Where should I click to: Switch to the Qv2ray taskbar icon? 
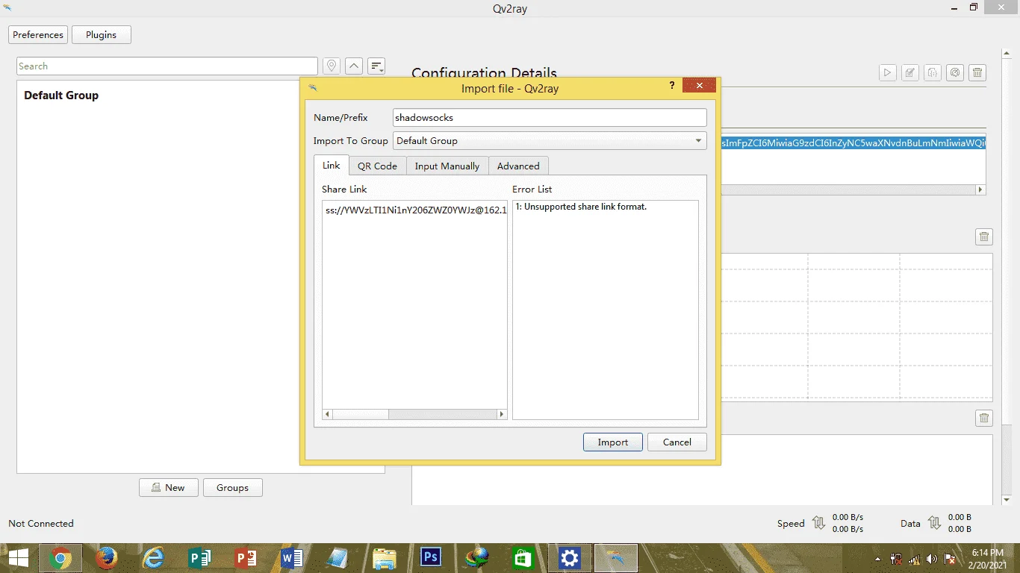coord(616,558)
